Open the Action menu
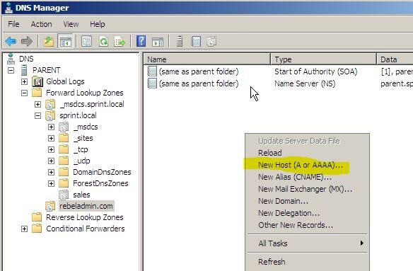 click(41, 24)
